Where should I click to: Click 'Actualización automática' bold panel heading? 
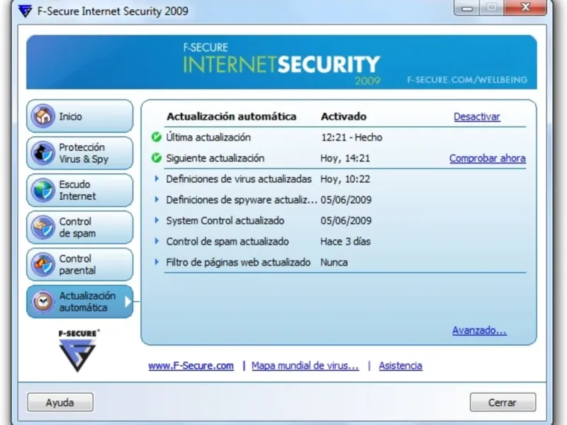click(x=232, y=116)
